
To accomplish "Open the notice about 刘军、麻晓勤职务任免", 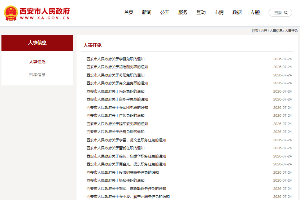I will tap(126, 189).
